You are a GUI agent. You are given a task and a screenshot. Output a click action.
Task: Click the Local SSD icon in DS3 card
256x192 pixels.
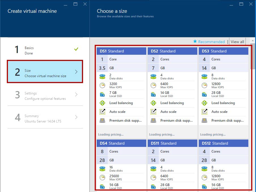[204, 94]
